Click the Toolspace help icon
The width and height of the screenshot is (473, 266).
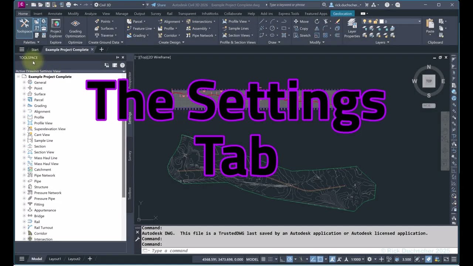click(x=122, y=65)
